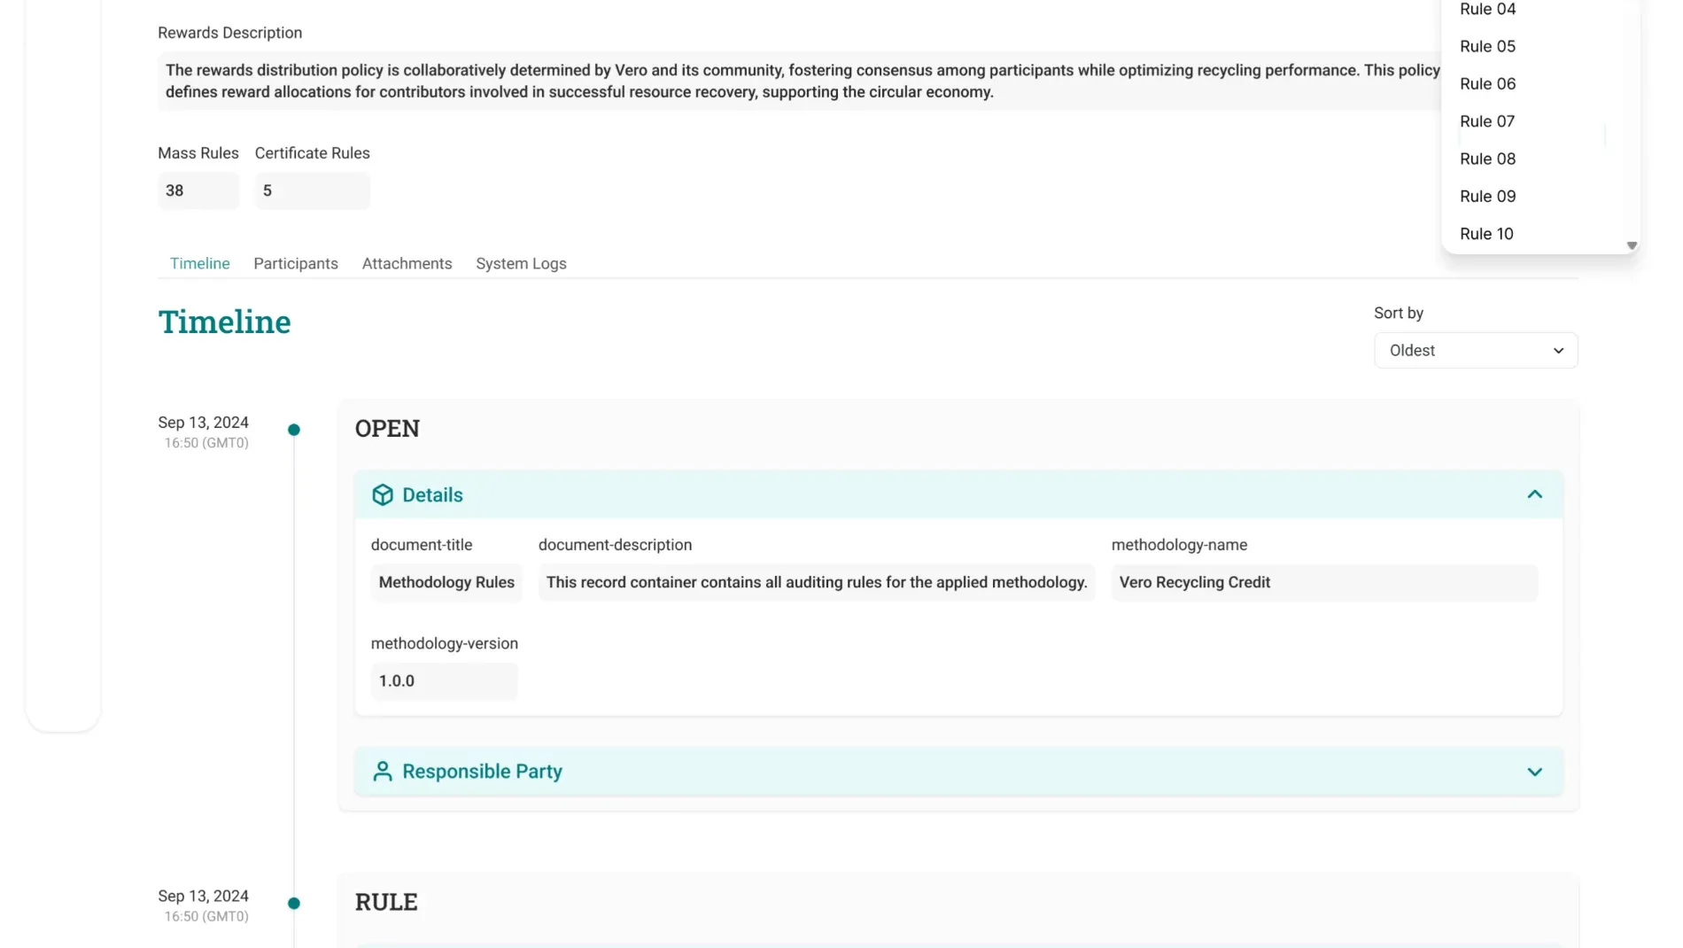
Task: Click the document-description value text
Action: [817, 582]
